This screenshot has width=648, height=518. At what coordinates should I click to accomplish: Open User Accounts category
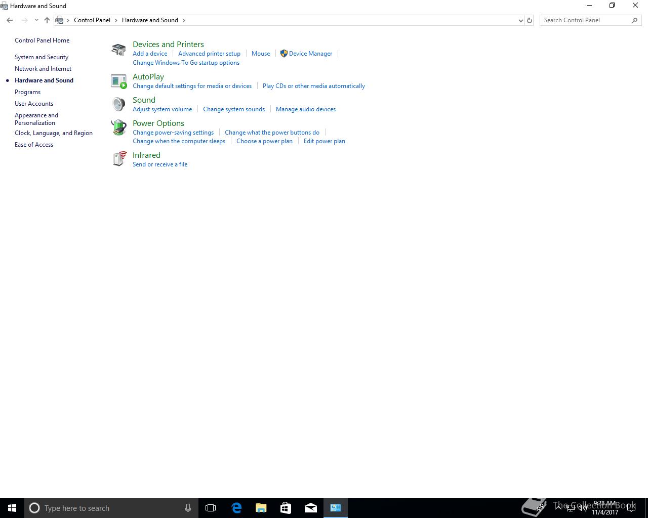coord(34,104)
